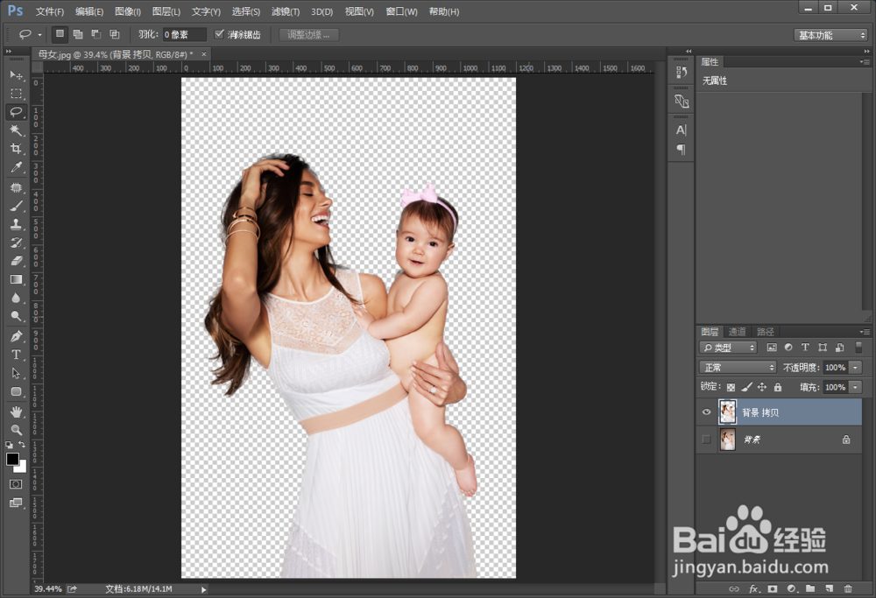This screenshot has width=876, height=598.
Task: Lock transparent pixels
Action: (731, 387)
